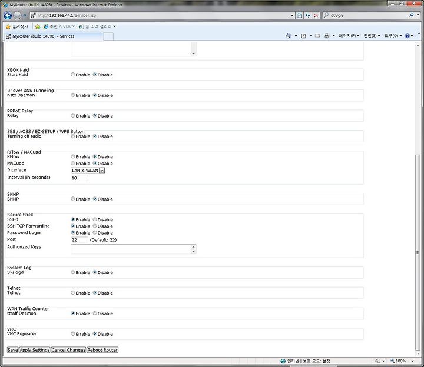Open a new blank tab

108,36
